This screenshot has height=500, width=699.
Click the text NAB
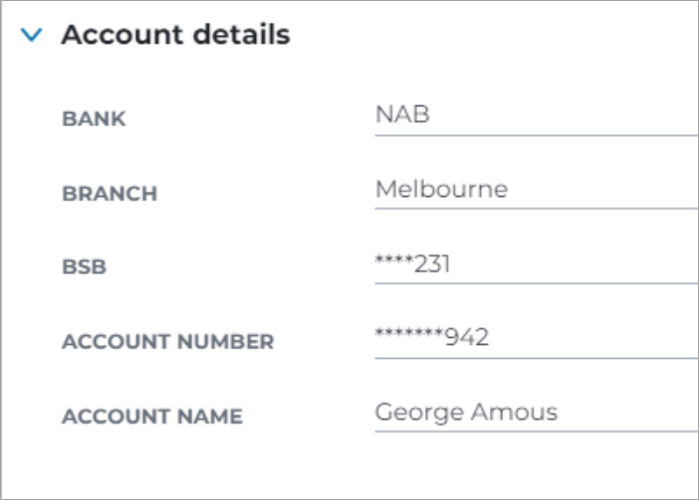click(x=402, y=114)
